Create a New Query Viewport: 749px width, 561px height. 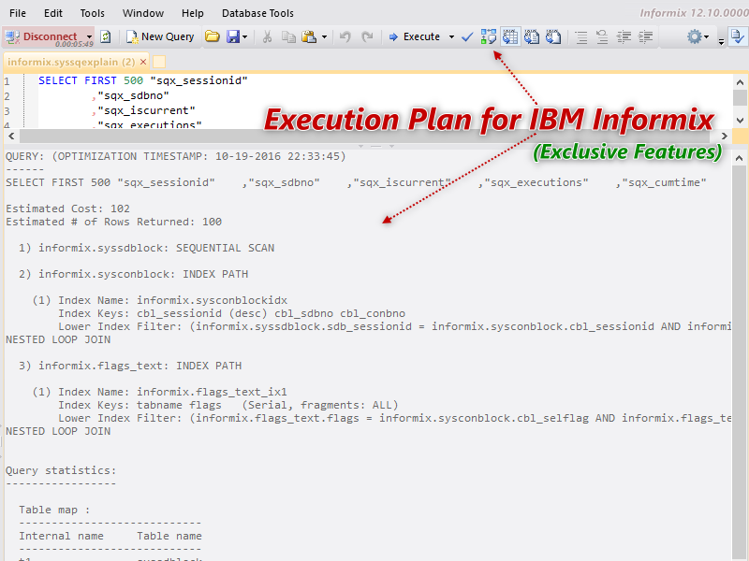tap(160, 36)
